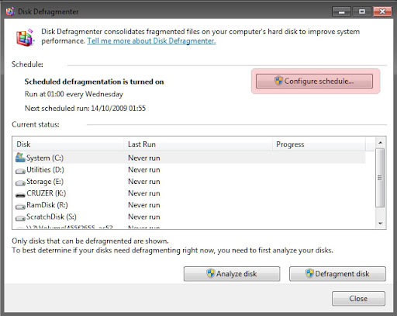Click Scheduled defragmentation is turned on text

(x=94, y=82)
